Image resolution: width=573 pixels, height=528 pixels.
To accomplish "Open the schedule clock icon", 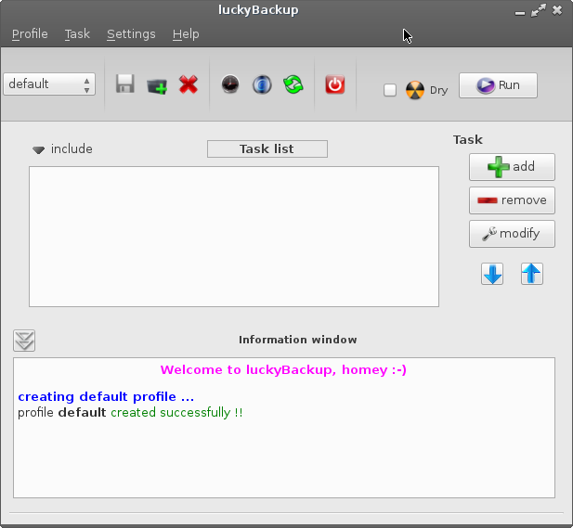I will [230, 84].
